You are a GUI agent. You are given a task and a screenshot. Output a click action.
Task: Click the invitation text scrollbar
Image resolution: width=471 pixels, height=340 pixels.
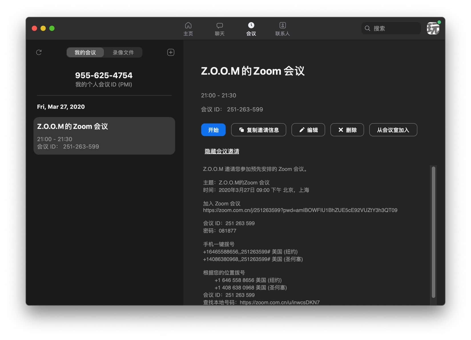click(x=433, y=232)
